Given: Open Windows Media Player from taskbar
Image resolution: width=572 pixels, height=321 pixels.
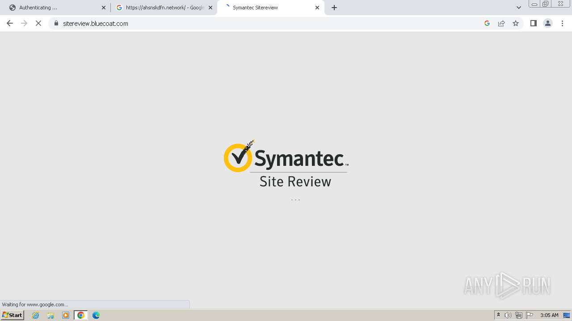Looking at the screenshot, I should [x=66, y=315].
